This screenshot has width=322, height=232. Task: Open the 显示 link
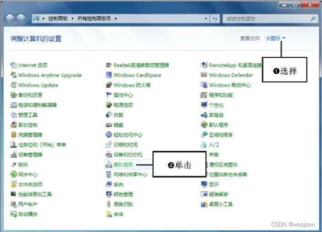(213, 184)
